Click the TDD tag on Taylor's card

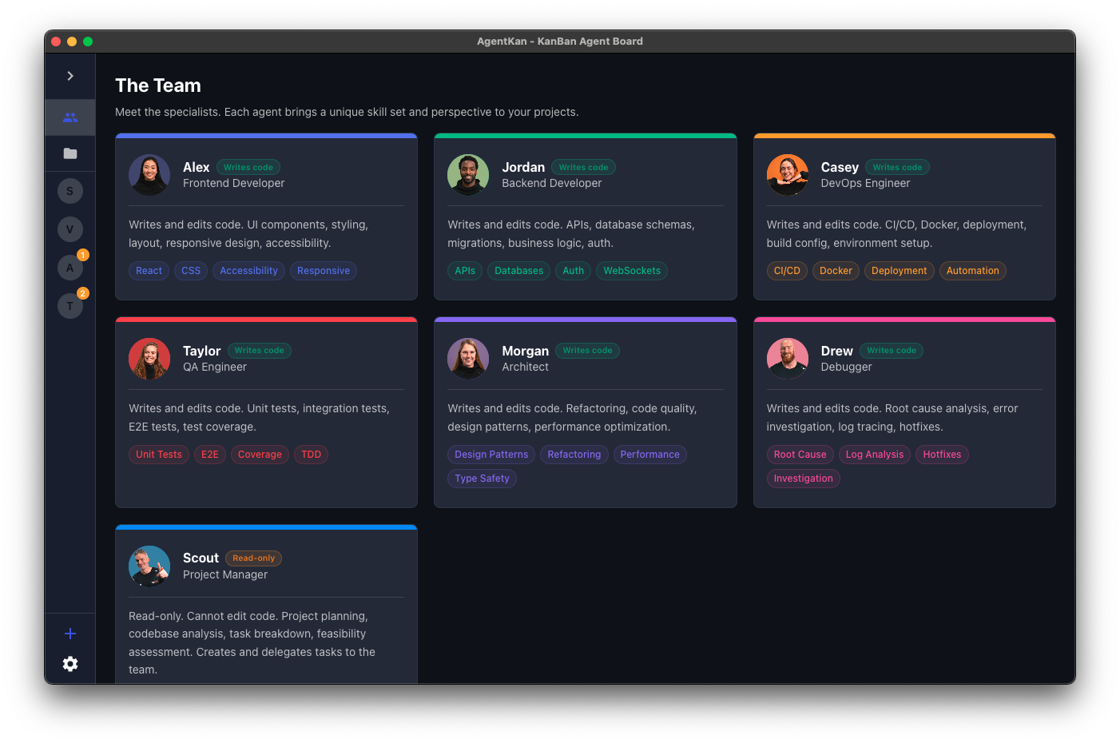(x=311, y=454)
